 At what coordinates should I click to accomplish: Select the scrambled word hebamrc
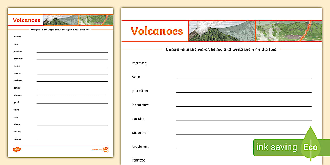pyautogui.click(x=140, y=104)
